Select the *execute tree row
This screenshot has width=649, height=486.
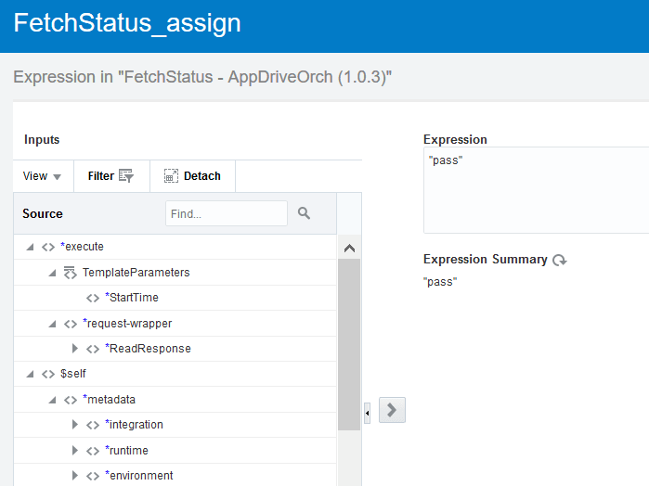175,247
